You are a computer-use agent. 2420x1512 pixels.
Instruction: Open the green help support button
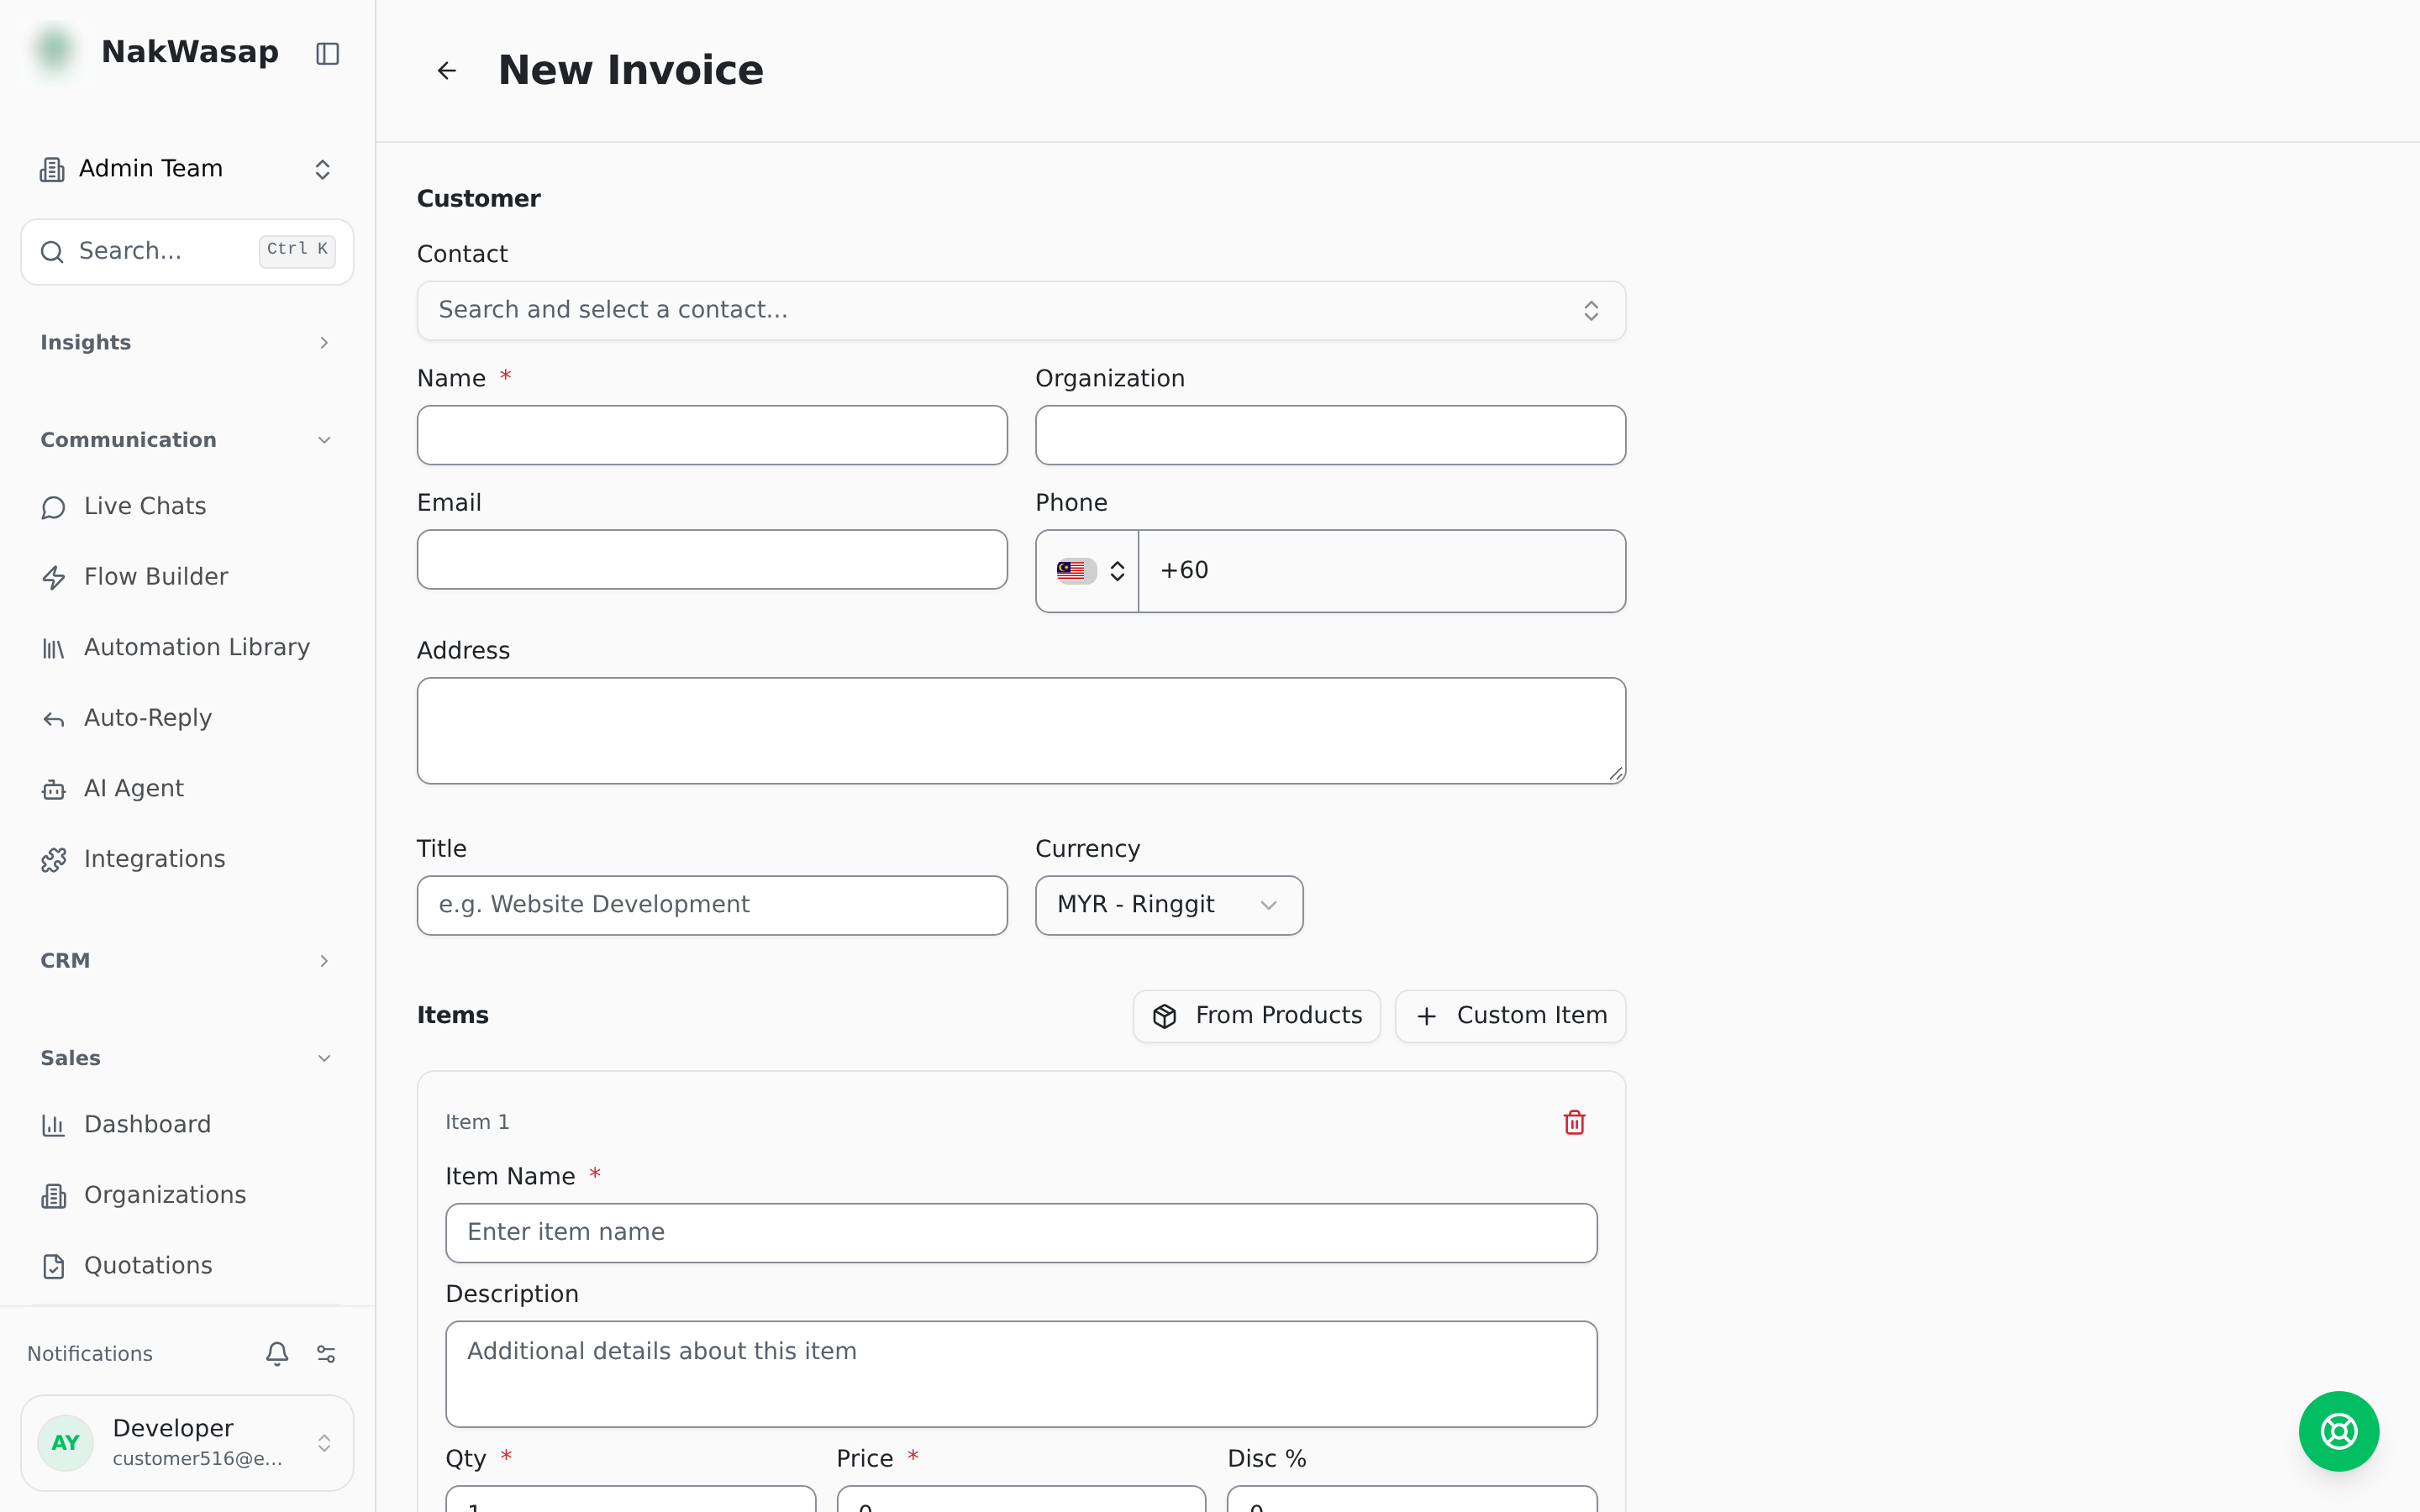point(2338,1431)
